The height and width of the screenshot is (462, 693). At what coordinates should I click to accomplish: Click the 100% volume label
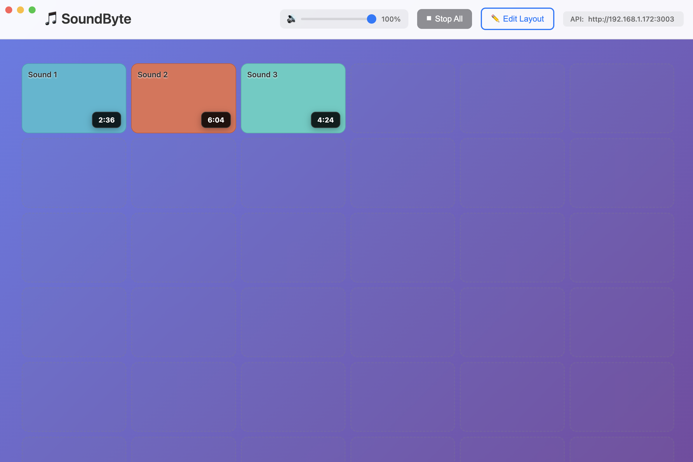click(x=391, y=19)
